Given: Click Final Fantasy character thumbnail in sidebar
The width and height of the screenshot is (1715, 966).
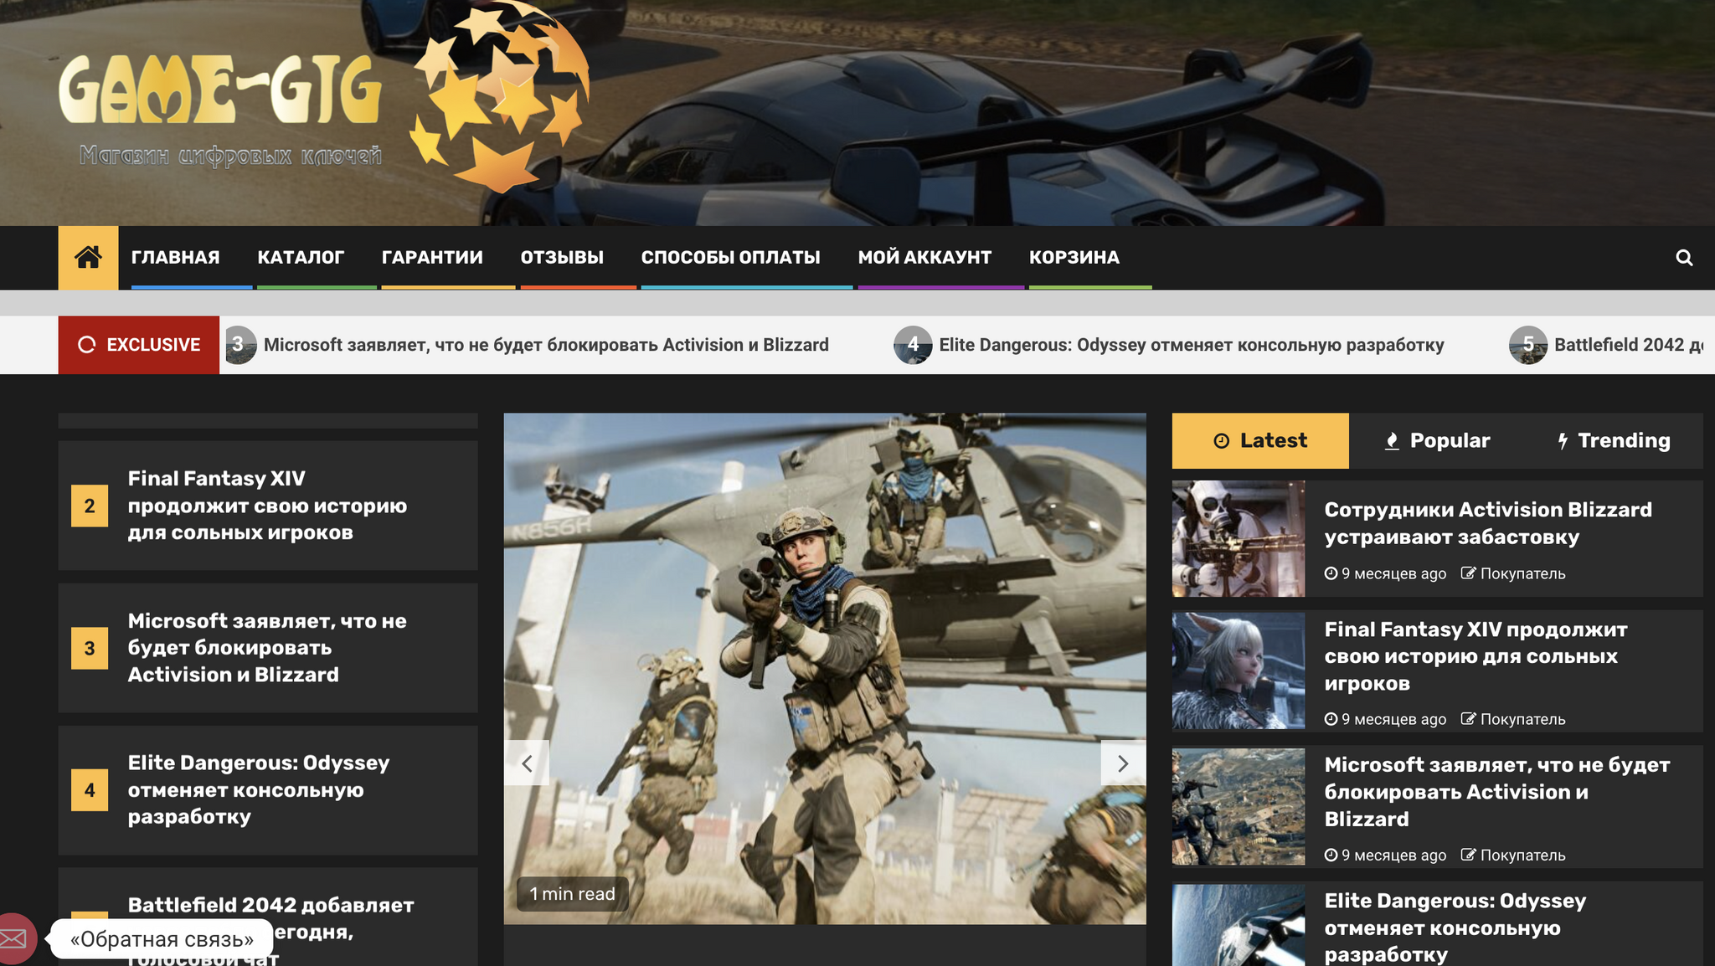Looking at the screenshot, I should pos(1239,671).
